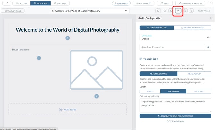Click Add Row
The image size is (215, 130).
coord(68,110)
